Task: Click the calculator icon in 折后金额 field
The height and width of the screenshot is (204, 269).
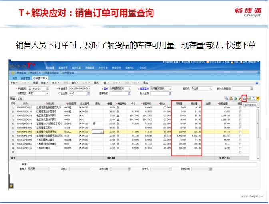Action: point(170,94)
